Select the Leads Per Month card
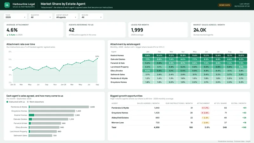Viewport: 254px width, 143px height. pos(158,30)
